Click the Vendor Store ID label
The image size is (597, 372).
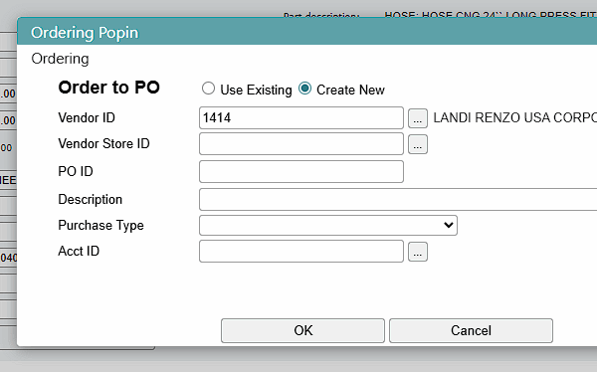click(103, 143)
